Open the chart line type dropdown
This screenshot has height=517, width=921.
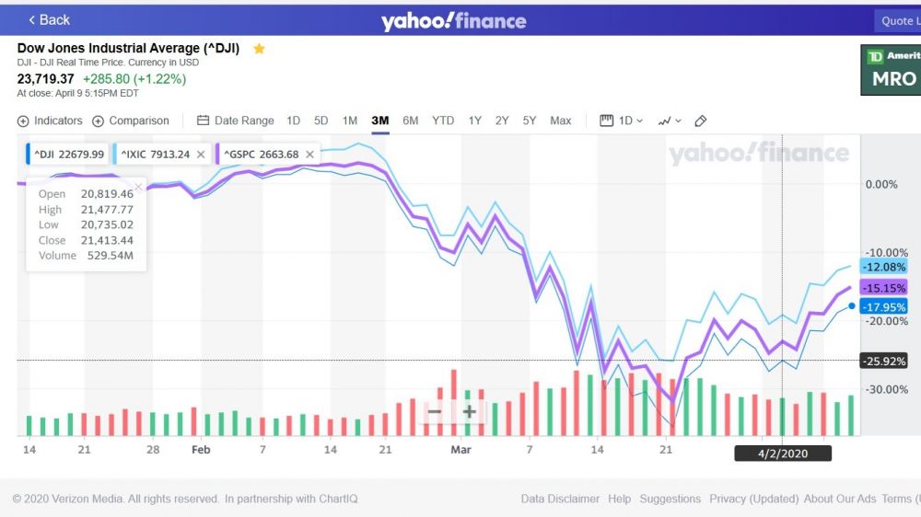[670, 121]
